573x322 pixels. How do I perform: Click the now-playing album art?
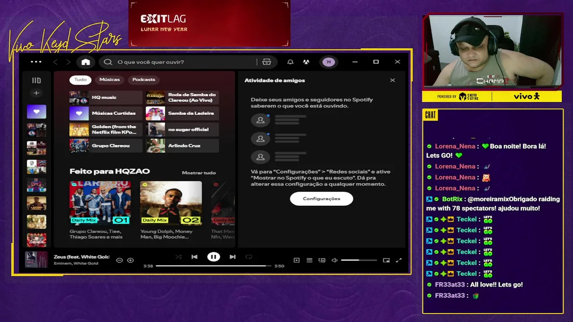36,260
